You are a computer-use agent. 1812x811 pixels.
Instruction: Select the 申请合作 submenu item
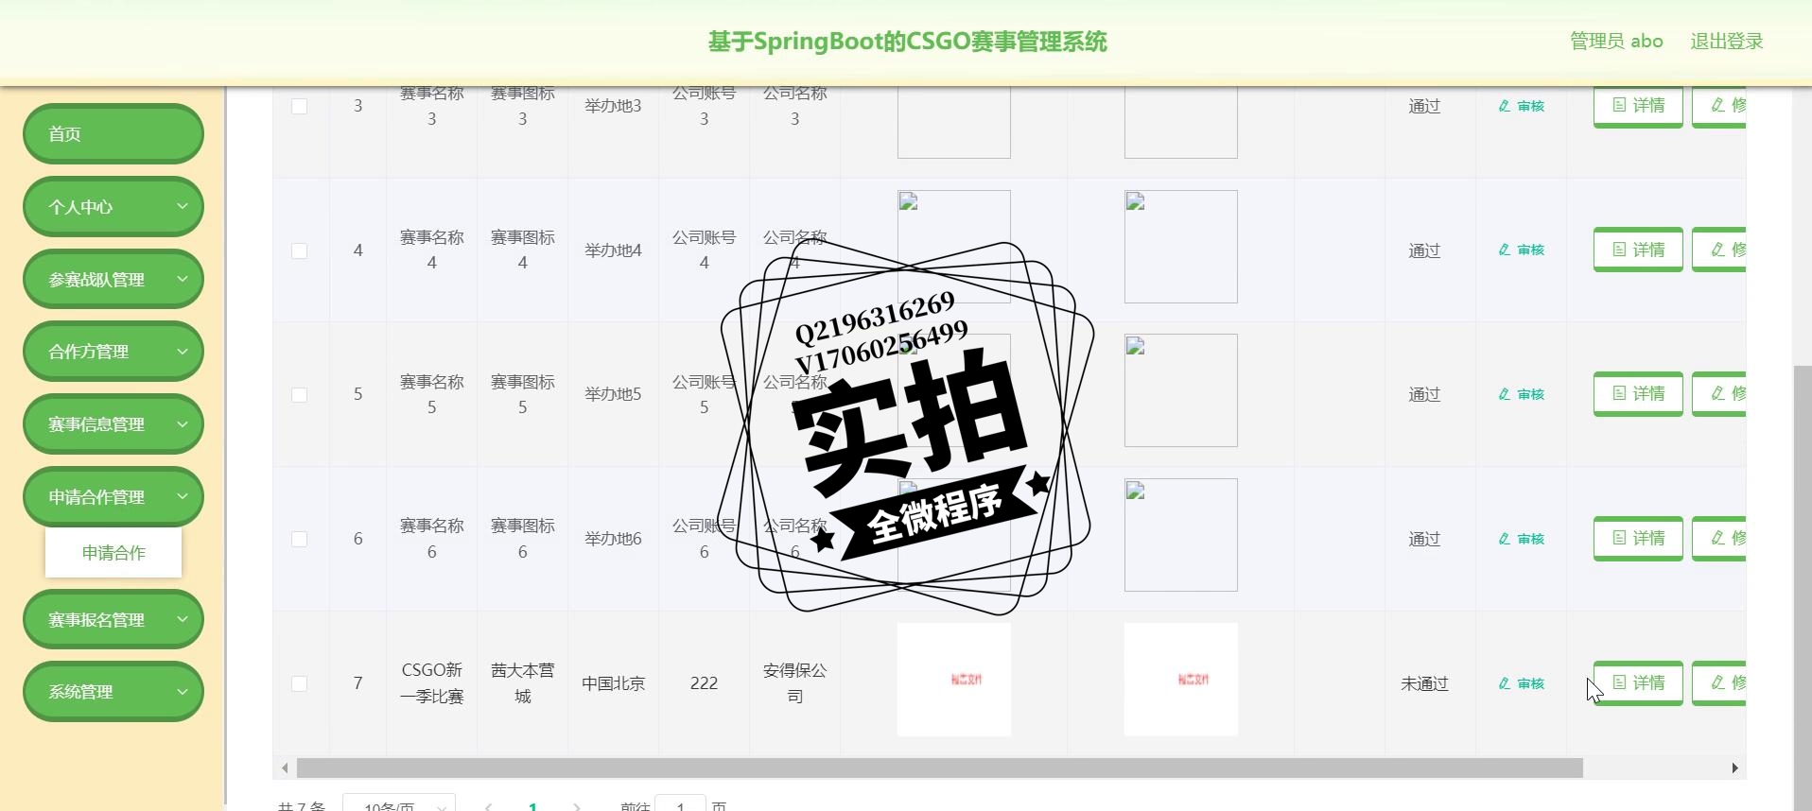pos(113,553)
